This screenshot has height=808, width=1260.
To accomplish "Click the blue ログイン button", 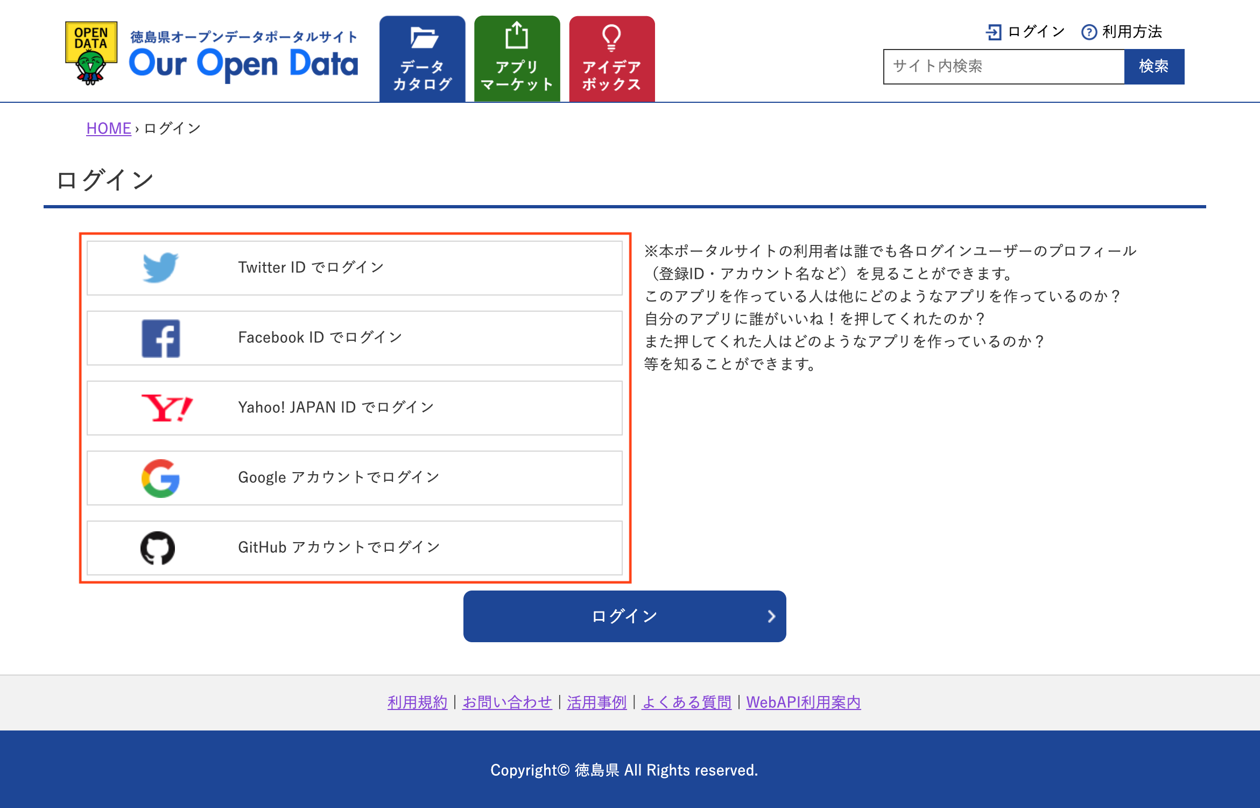I will [624, 616].
